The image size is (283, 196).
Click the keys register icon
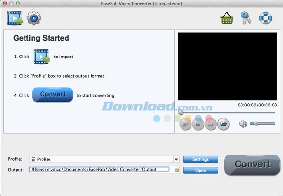(246, 18)
